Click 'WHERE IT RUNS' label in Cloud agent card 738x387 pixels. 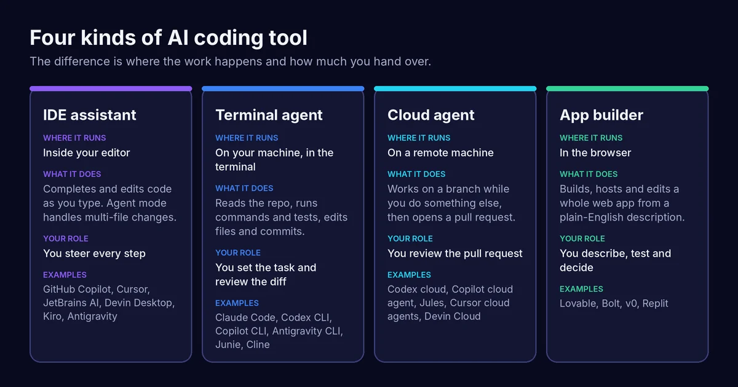click(419, 138)
